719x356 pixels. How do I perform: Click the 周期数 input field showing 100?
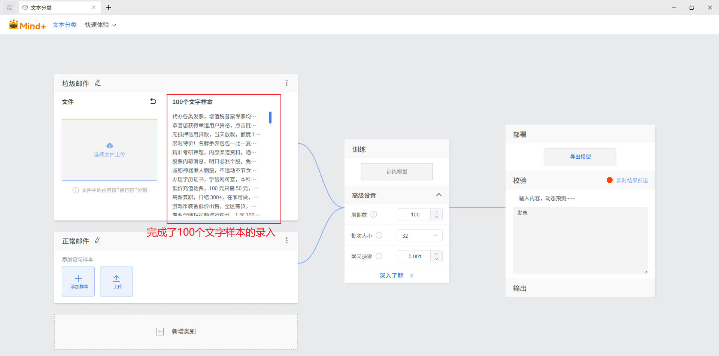tap(415, 214)
